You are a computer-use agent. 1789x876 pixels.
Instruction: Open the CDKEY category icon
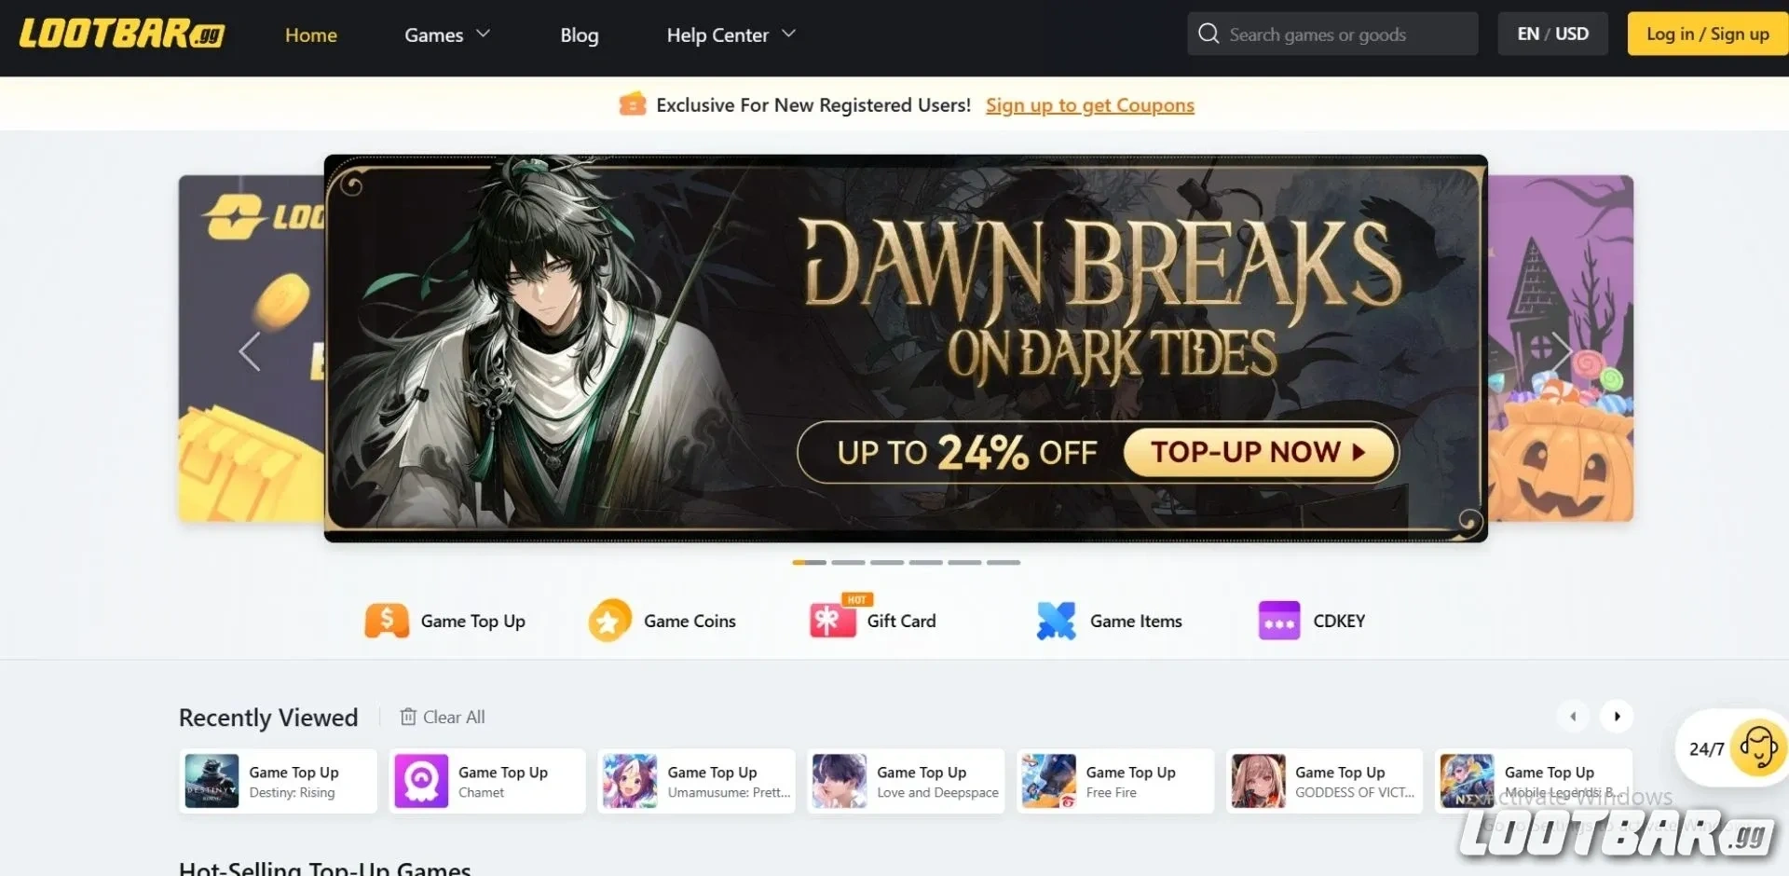pyautogui.click(x=1279, y=621)
